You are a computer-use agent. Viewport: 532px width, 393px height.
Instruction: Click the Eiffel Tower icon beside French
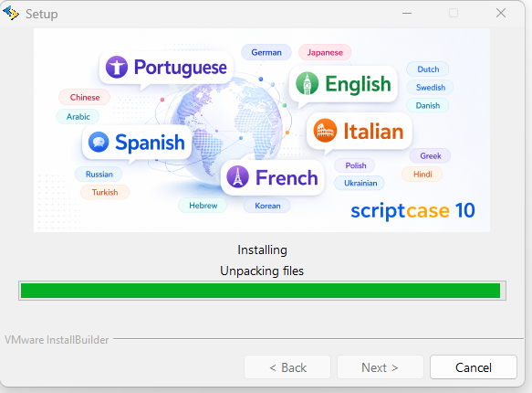pyautogui.click(x=237, y=176)
